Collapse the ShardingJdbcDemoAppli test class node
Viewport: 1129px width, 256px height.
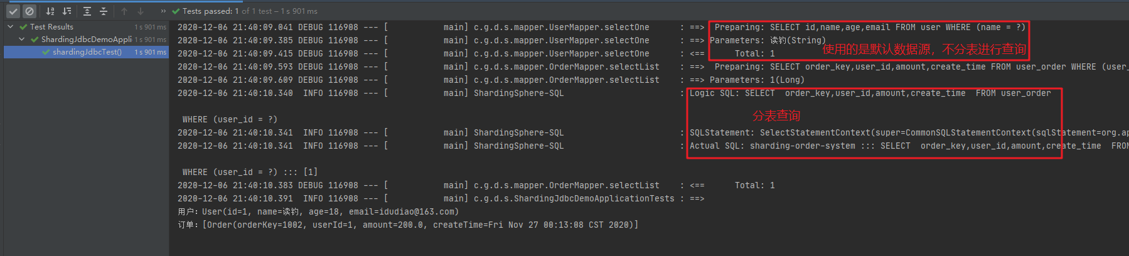click(22, 39)
